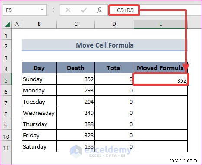Select the cell with value 204

point(76,102)
